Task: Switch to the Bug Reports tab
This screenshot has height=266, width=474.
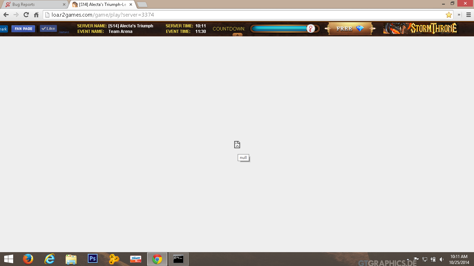Action: coord(35,5)
